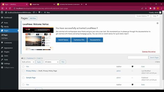This screenshot has height=92, width=164.
Task: Open comments bubble in admin bar
Action: pos(40,13)
